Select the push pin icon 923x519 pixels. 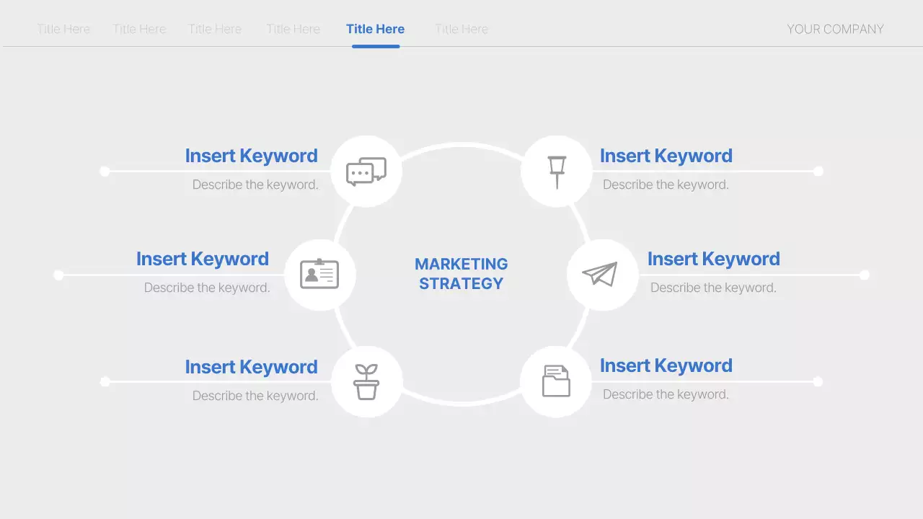point(556,170)
